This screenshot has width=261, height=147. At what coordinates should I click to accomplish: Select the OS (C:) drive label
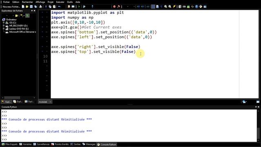coord(13,23)
